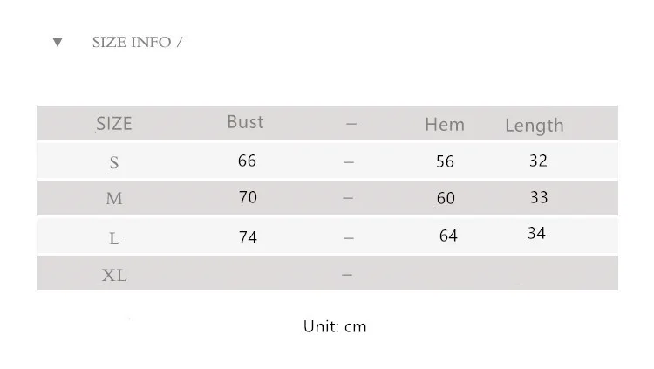Screen dimensions: 654x369
Task: Click length value 34 in L row
Action: pyautogui.click(x=536, y=233)
